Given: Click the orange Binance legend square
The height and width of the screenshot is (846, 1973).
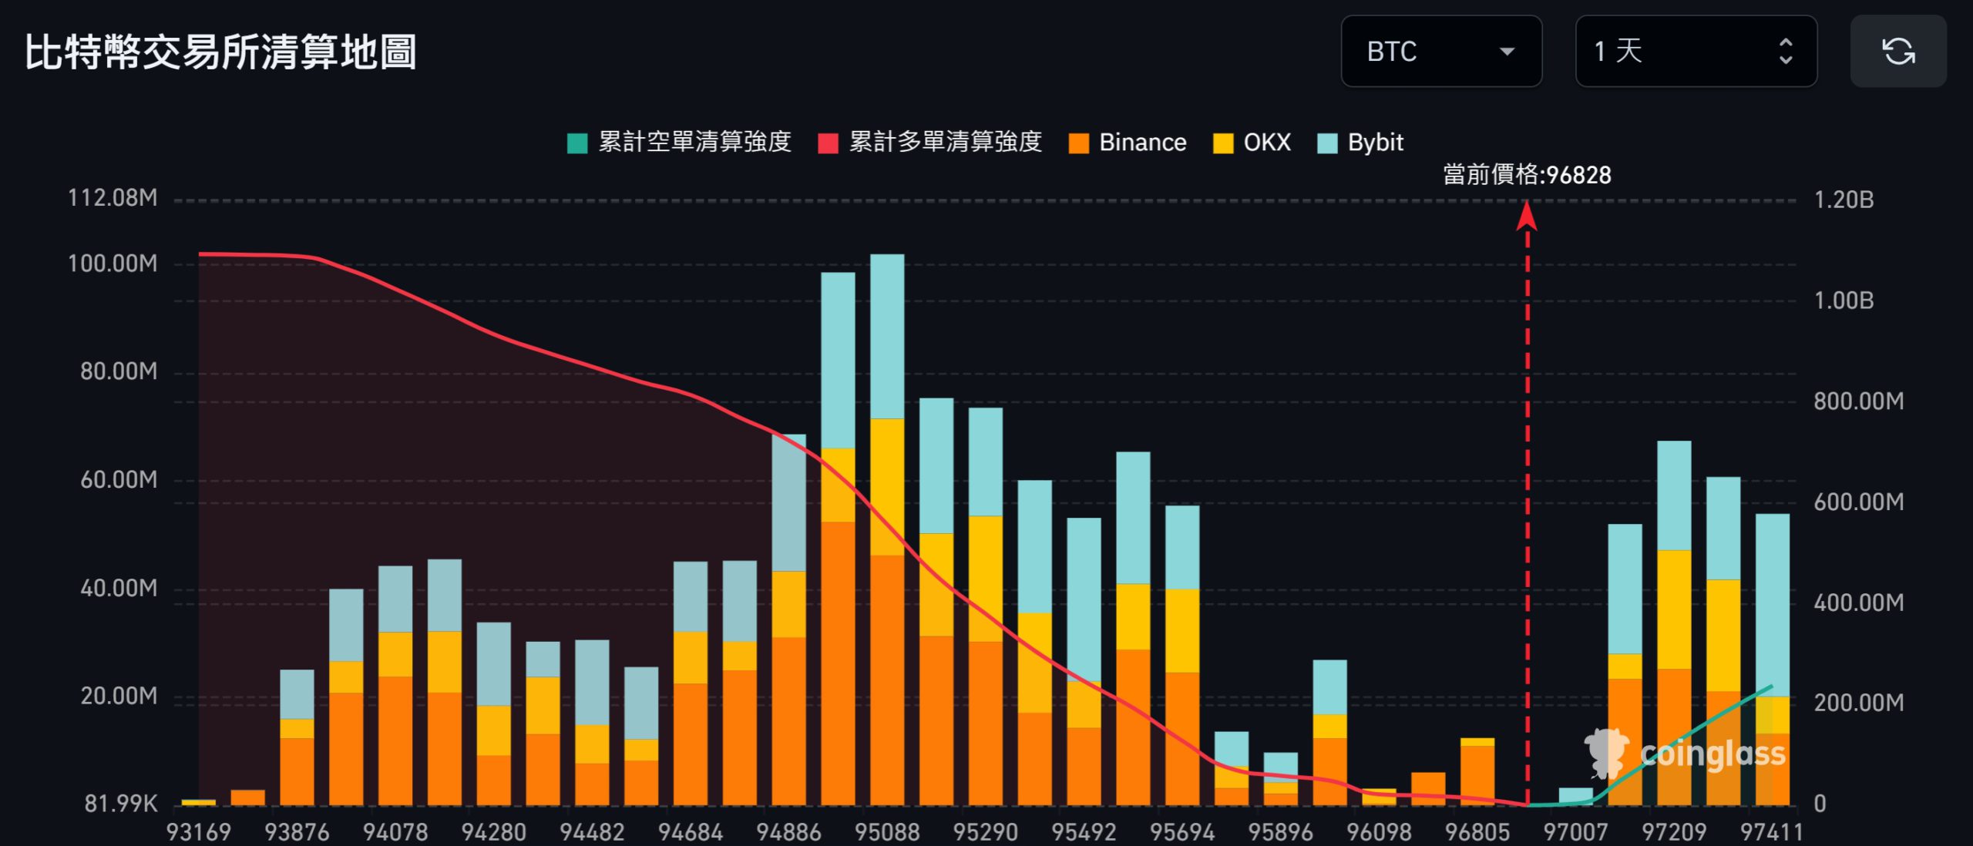Looking at the screenshot, I should click(1079, 143).
